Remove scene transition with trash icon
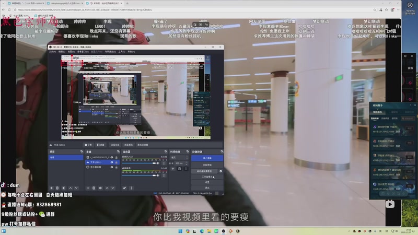 point(179,169)
